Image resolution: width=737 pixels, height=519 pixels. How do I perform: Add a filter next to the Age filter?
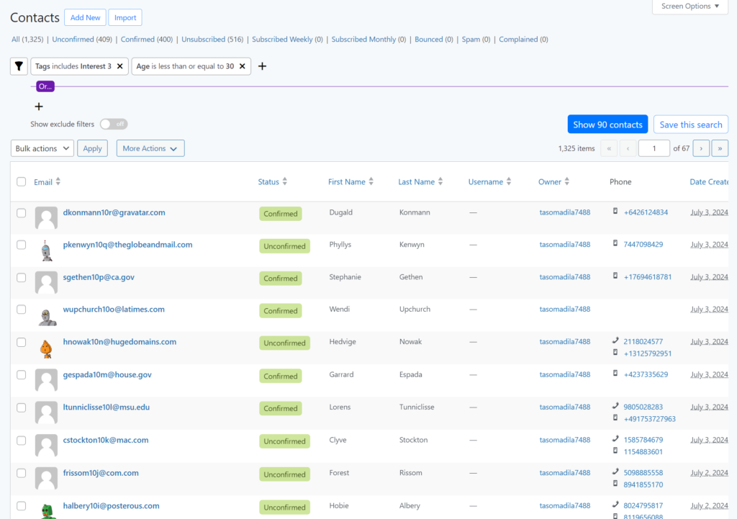pyautogui.click(x=262, y=66)
